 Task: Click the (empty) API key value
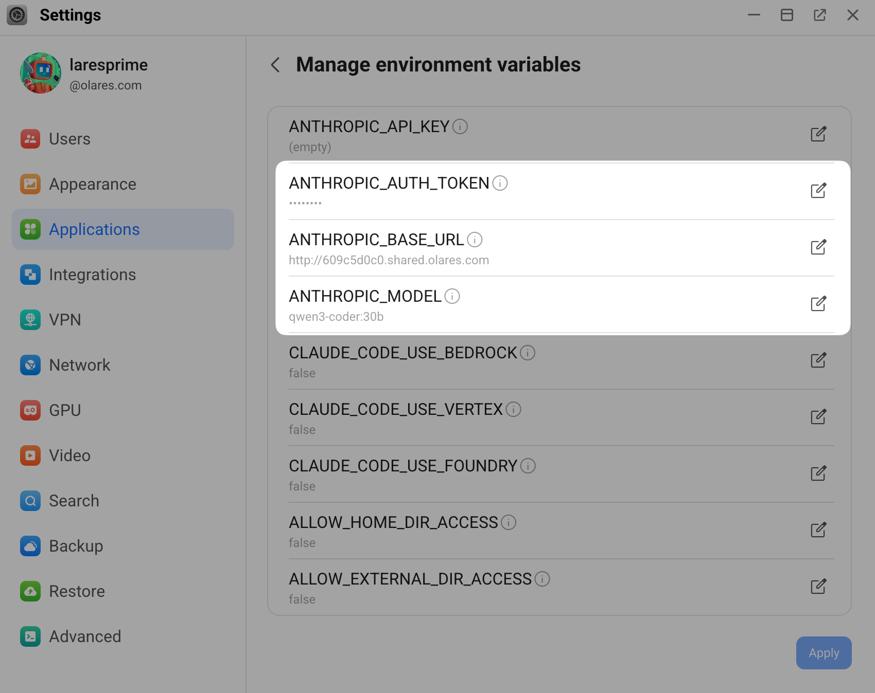click(x=310, y=147)
